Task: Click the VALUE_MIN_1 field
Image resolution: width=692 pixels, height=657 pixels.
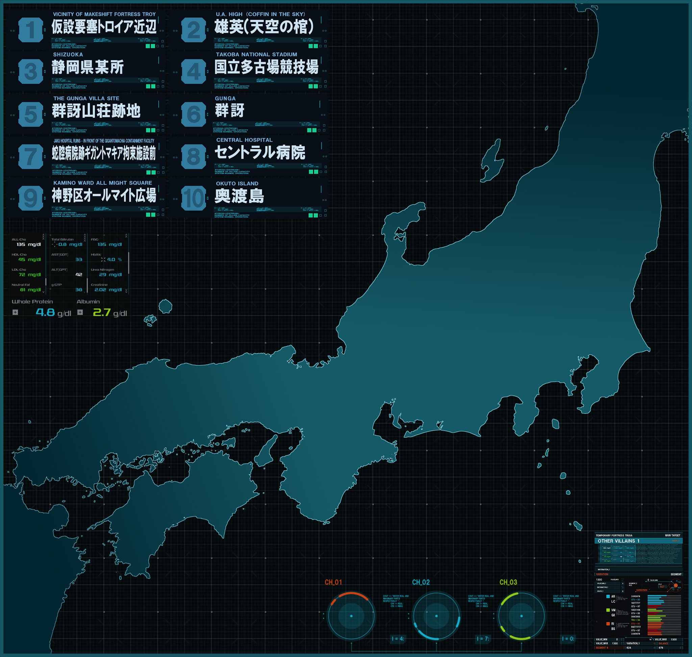Action: [608, 583]
